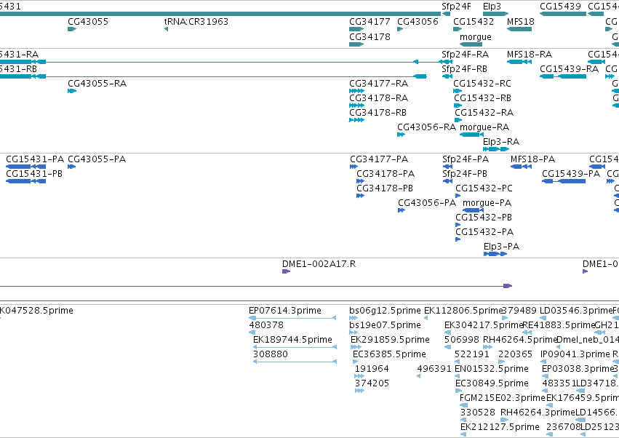Screen dimensions: 619x438
Task: Click the CG43056 gene label
Action: coord(418,21)
